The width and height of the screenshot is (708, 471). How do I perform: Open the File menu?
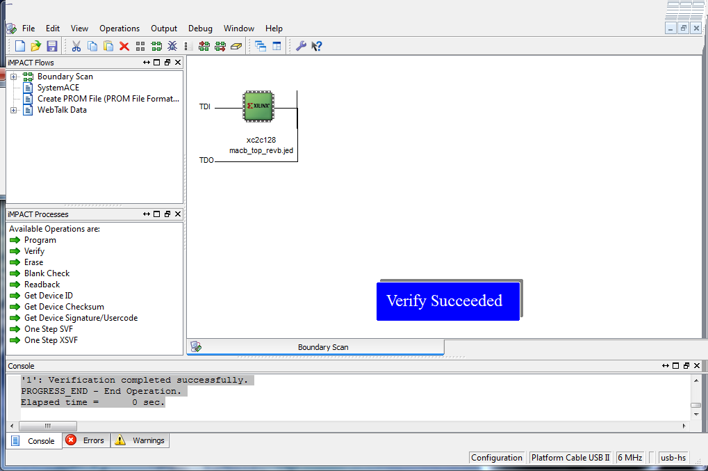click(x=28, y=29)
